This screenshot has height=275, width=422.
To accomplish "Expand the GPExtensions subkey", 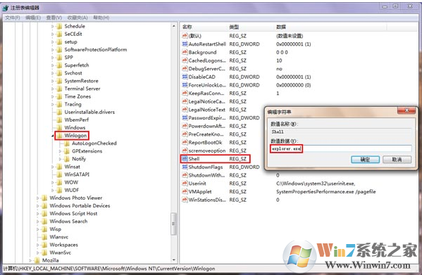I will 61,151.
